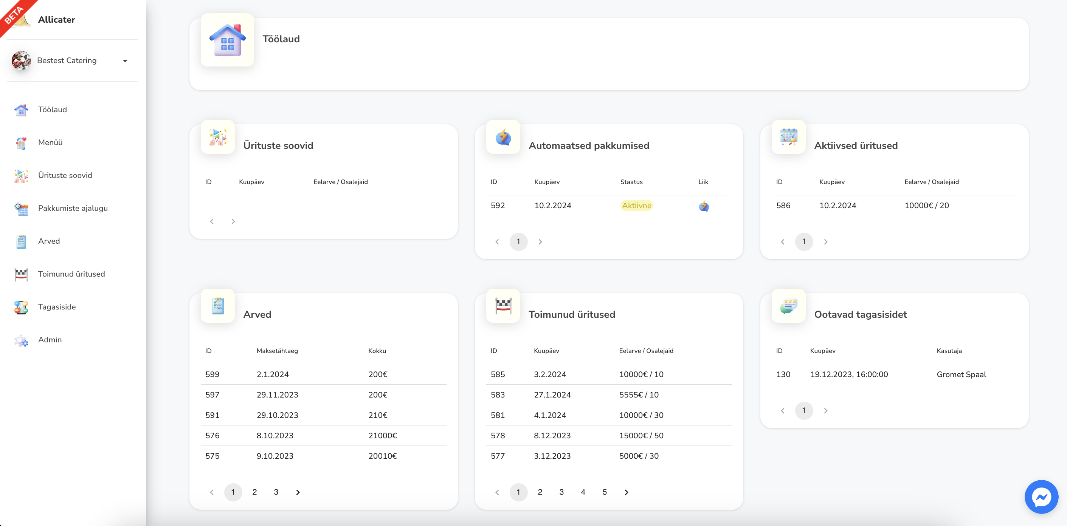Viewport: 1067px width, 526px height.
Task: Go to next page in Arved table
Action: 298,492
